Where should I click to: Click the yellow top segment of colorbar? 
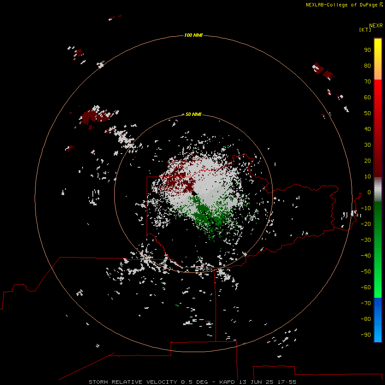click(378, 59)
